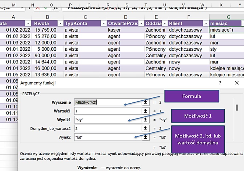Select the Klient cell in 14 644,00 row
Screen dimensions: 244x171
click(189, 62)
